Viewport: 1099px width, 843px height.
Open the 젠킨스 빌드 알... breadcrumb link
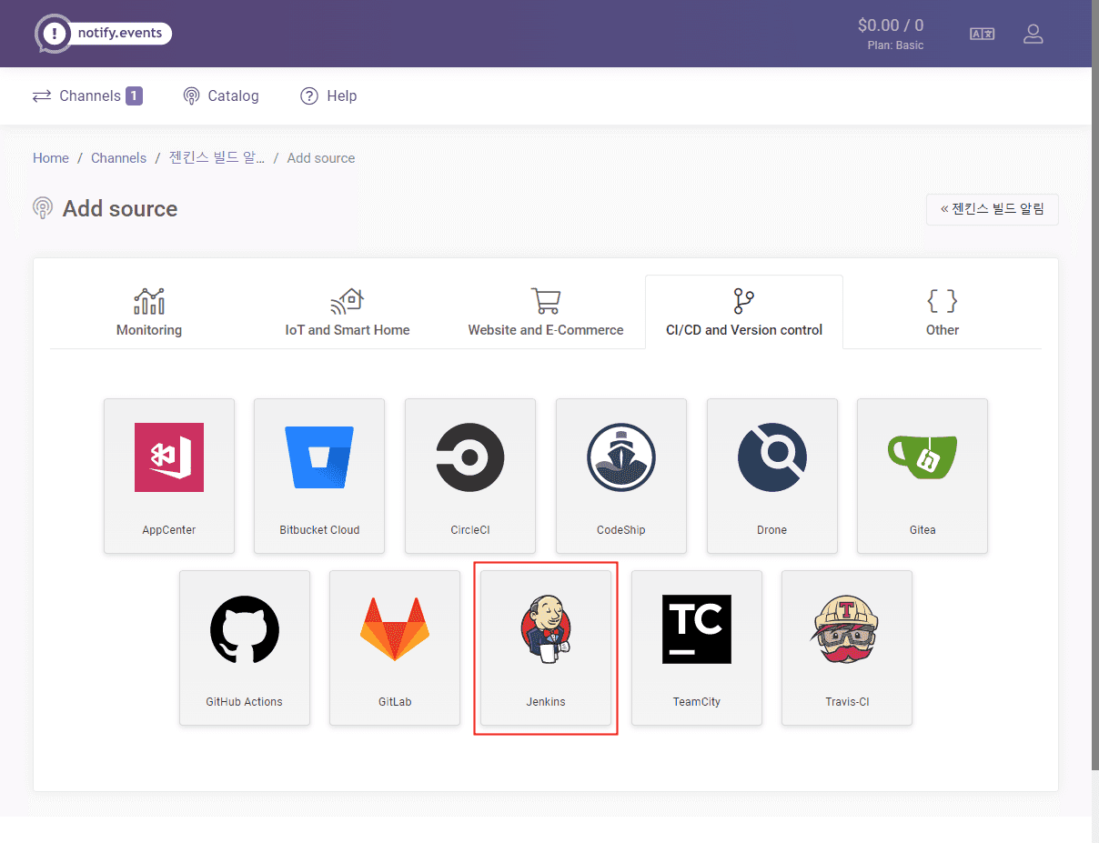click(x=217, y=158)
